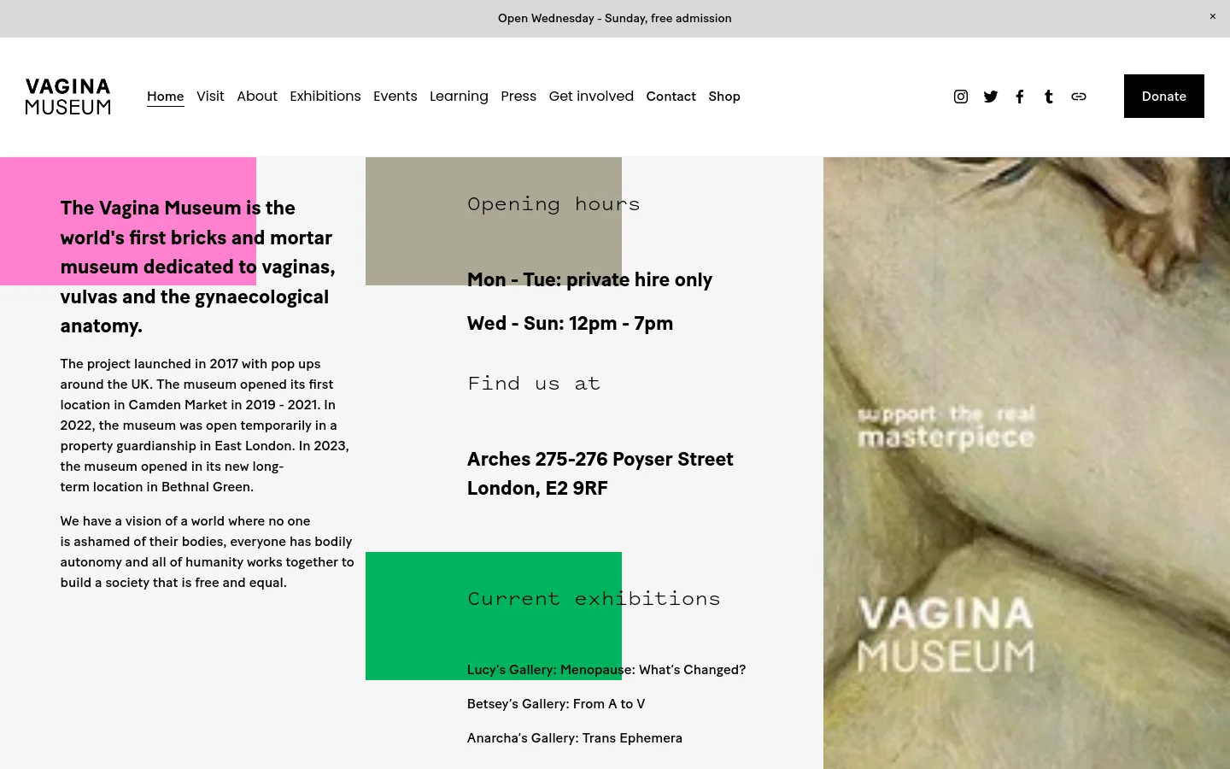This screenshot has height=769, width=1230.
Task: Click the 'support the real masterpiece' banner image
Action: click(1027, 463)
